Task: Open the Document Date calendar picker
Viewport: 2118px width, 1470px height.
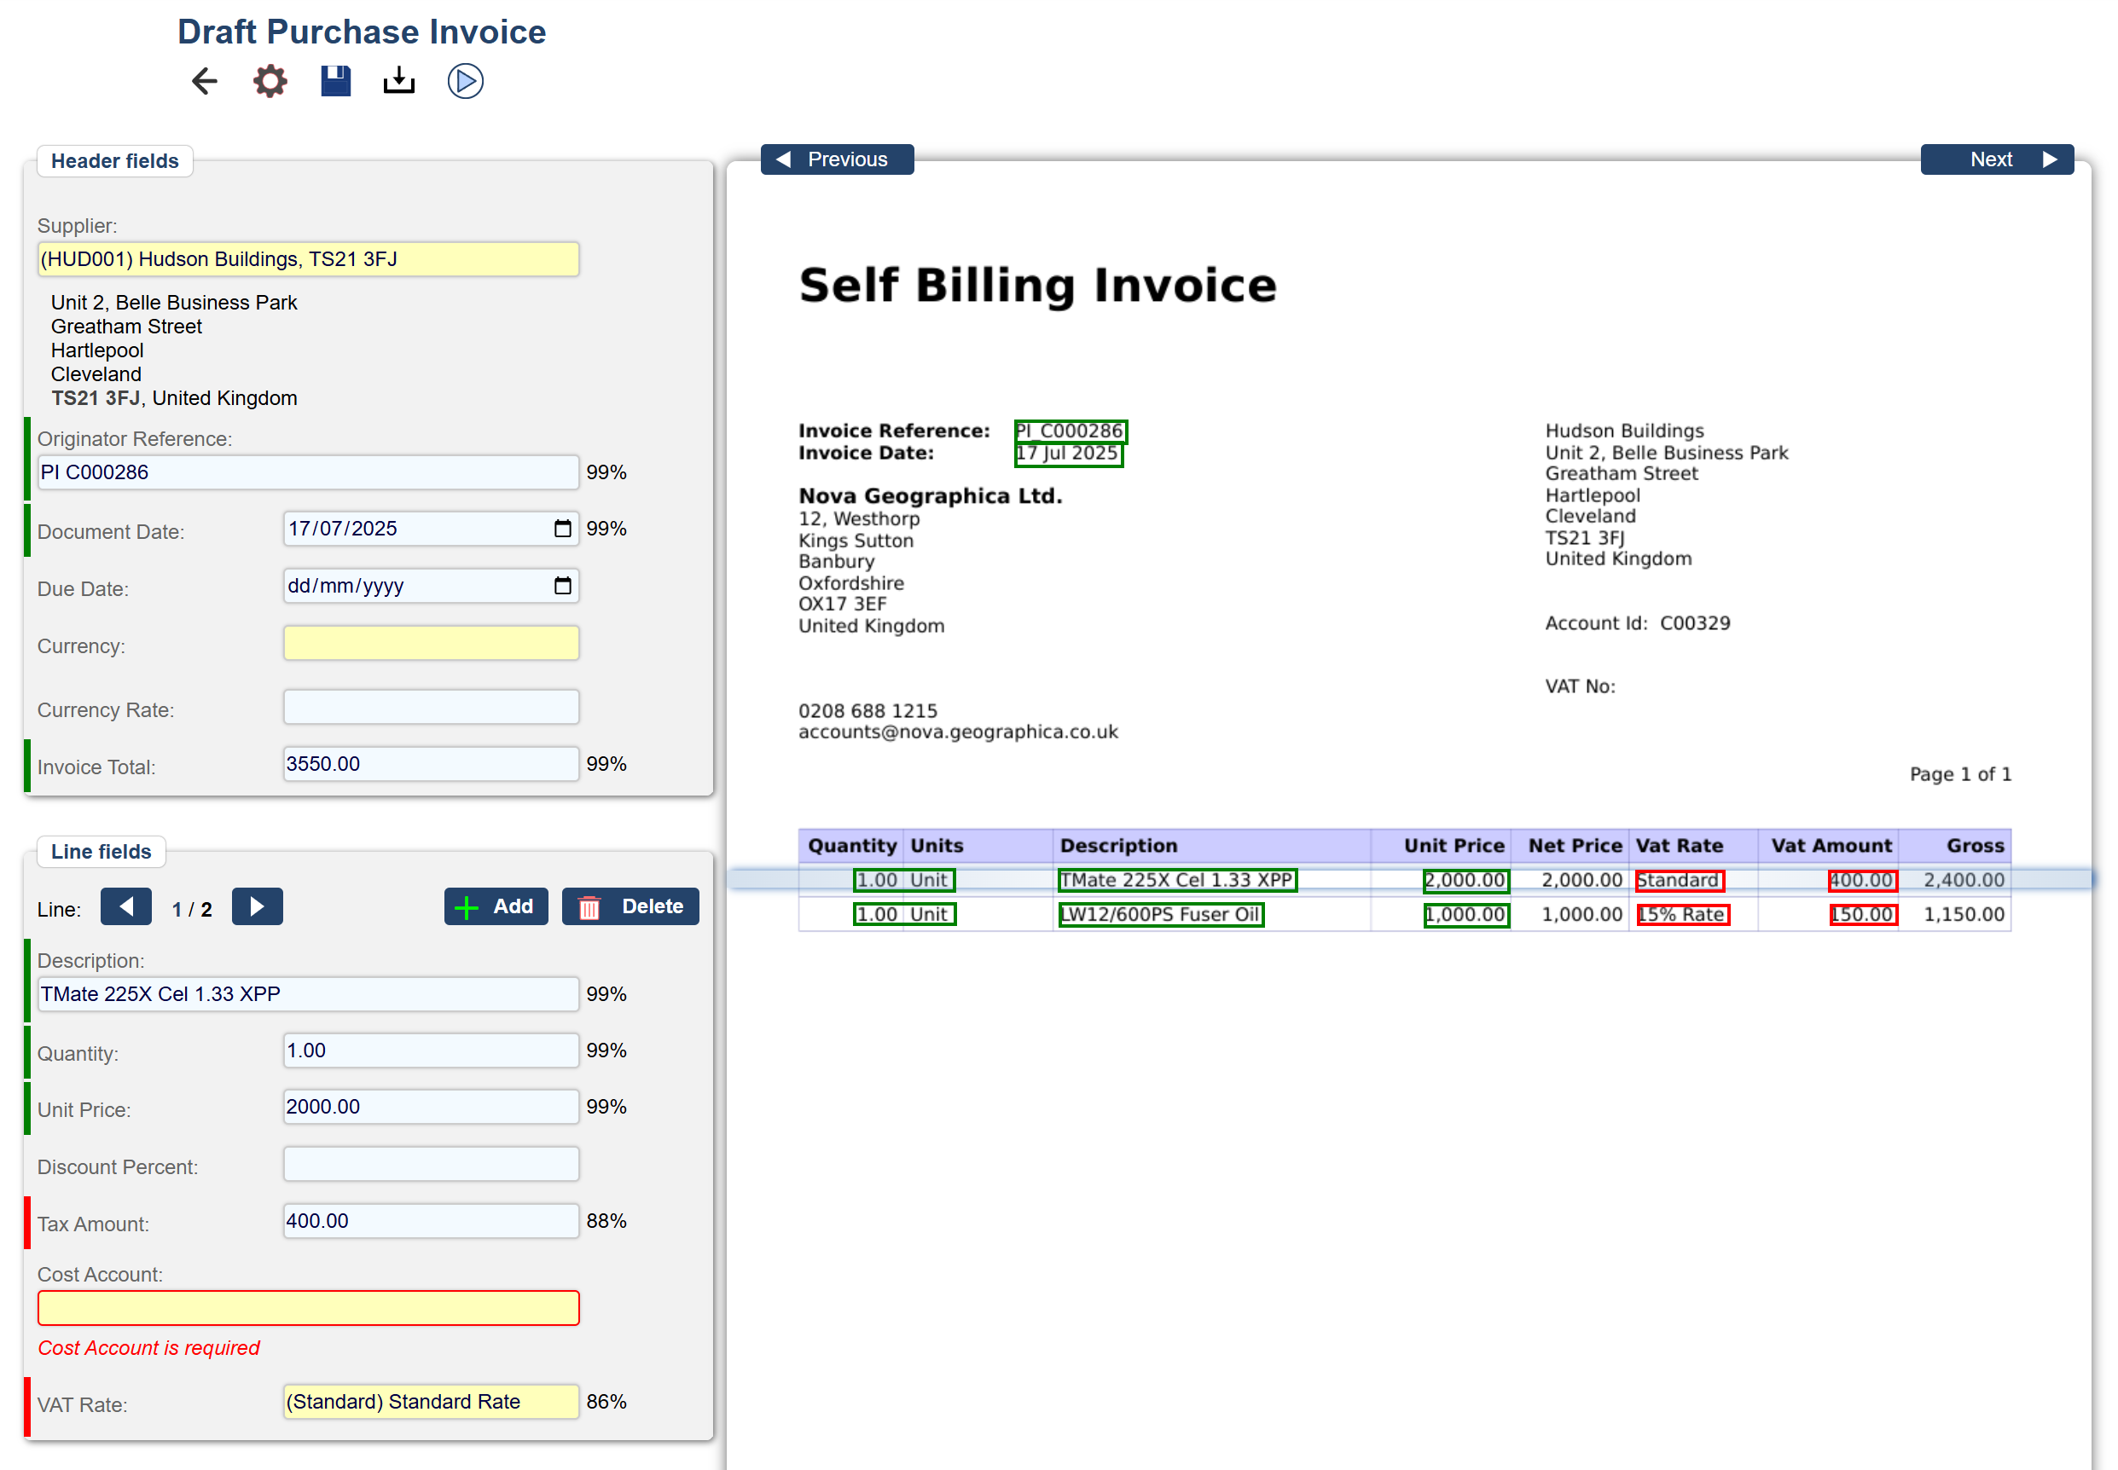Action: 562,529
